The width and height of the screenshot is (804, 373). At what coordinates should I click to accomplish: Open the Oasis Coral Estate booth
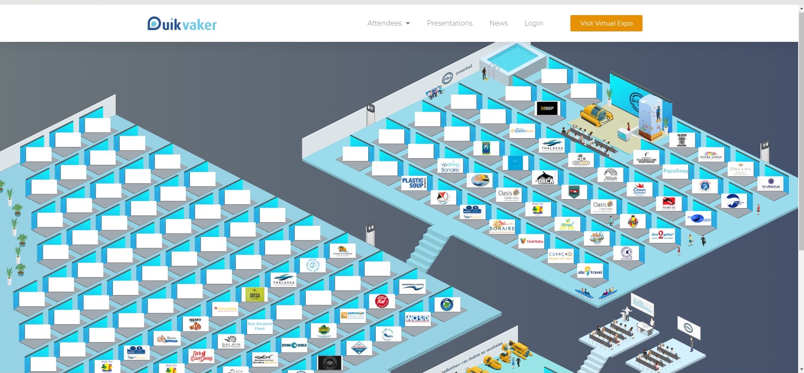click(x=603, y=206)
